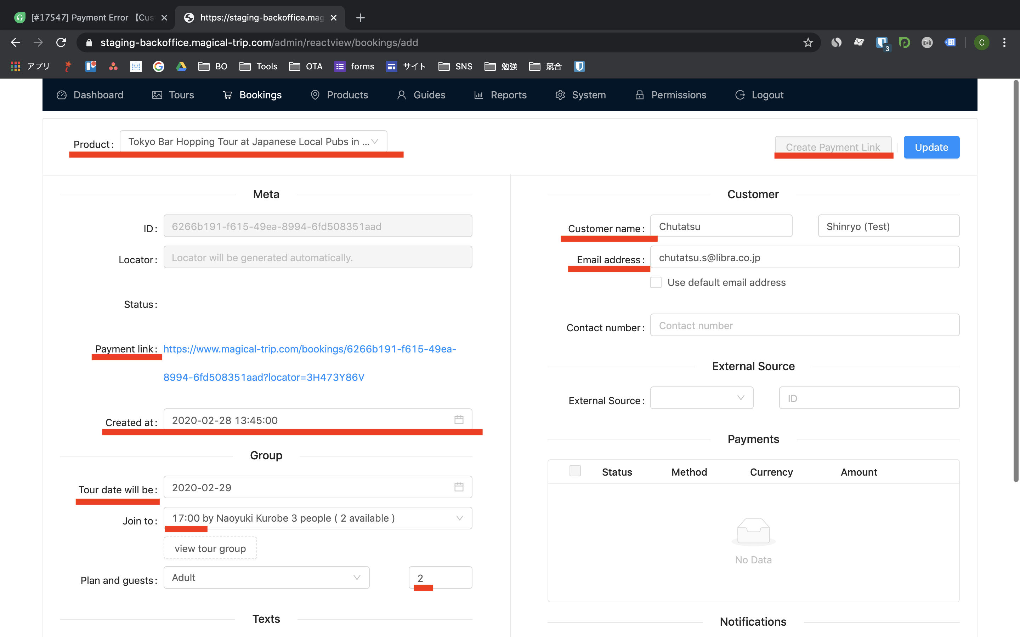Expand the Product dropdown
The width and height of the screenshot is (1020, 637).
(253, 142)
